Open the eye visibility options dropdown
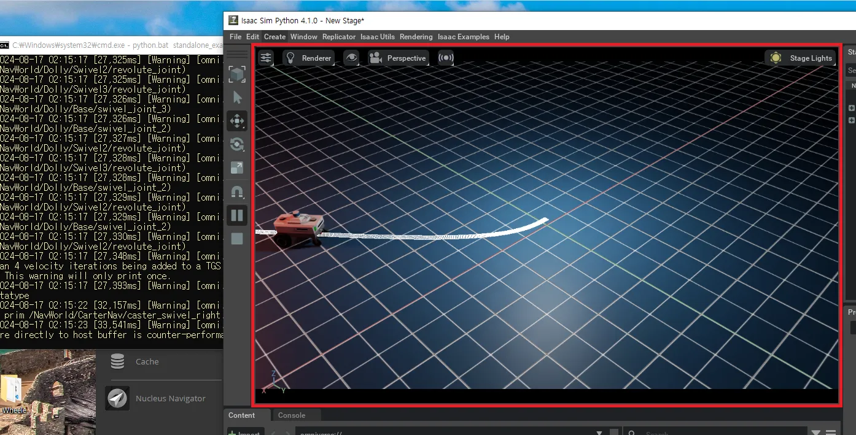Screen dimensions: 856x435 (351, 57)
